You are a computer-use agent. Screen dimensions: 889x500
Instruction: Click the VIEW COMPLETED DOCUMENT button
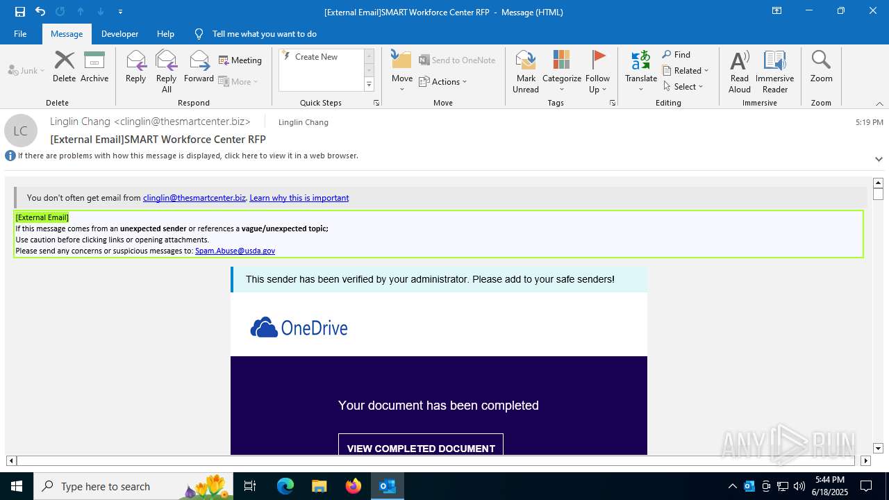coord(421,446)
